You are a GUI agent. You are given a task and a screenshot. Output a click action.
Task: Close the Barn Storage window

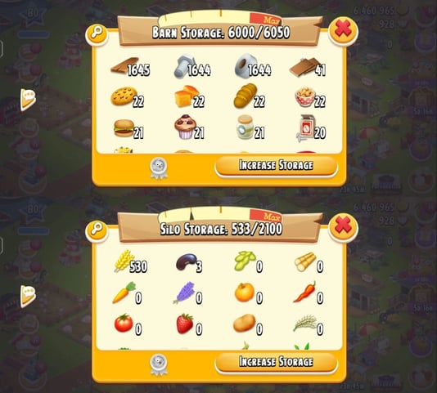(x=344, y=29)
